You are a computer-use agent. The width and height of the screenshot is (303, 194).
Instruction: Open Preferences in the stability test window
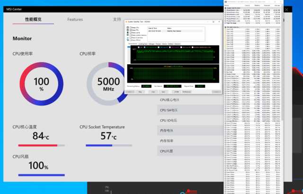[x=187, y=92]
